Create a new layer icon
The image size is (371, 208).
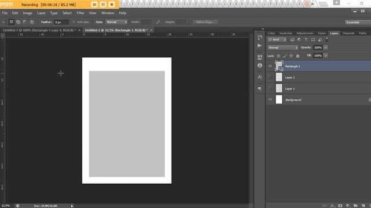363,206
